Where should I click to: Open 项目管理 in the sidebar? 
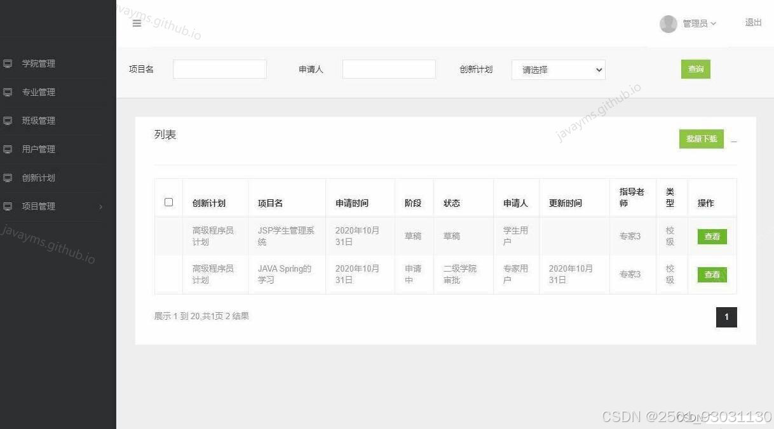tap(39, 206)
